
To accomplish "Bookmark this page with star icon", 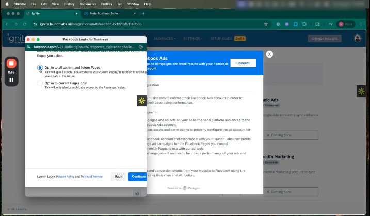I will (266, 24).
